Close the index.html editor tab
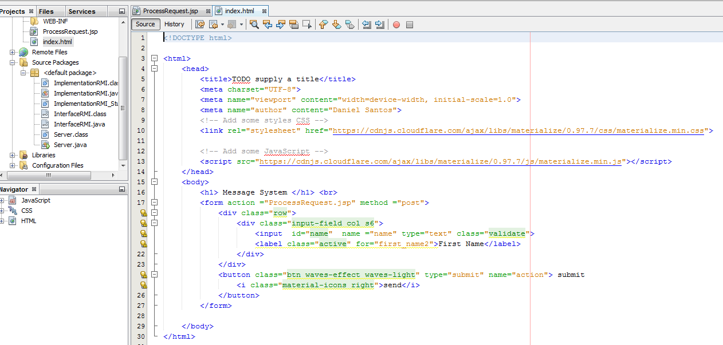Viewport: 723px width, 345px height. (x=264, y=11)
